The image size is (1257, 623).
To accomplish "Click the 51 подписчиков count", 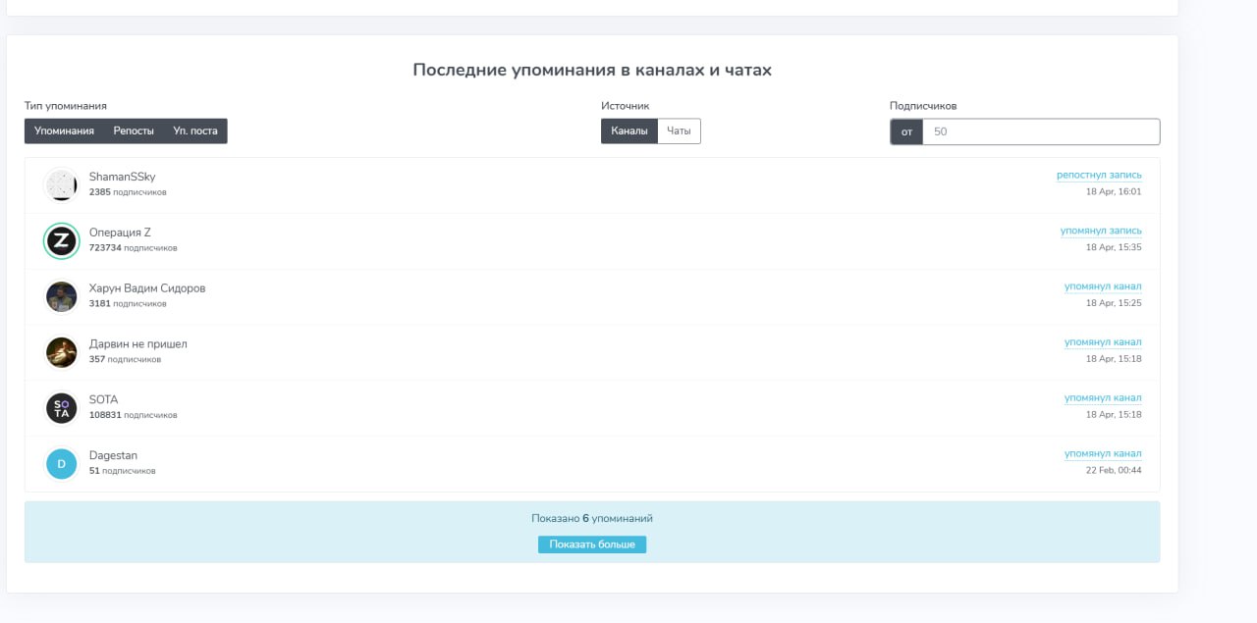I will coord(122,471).
